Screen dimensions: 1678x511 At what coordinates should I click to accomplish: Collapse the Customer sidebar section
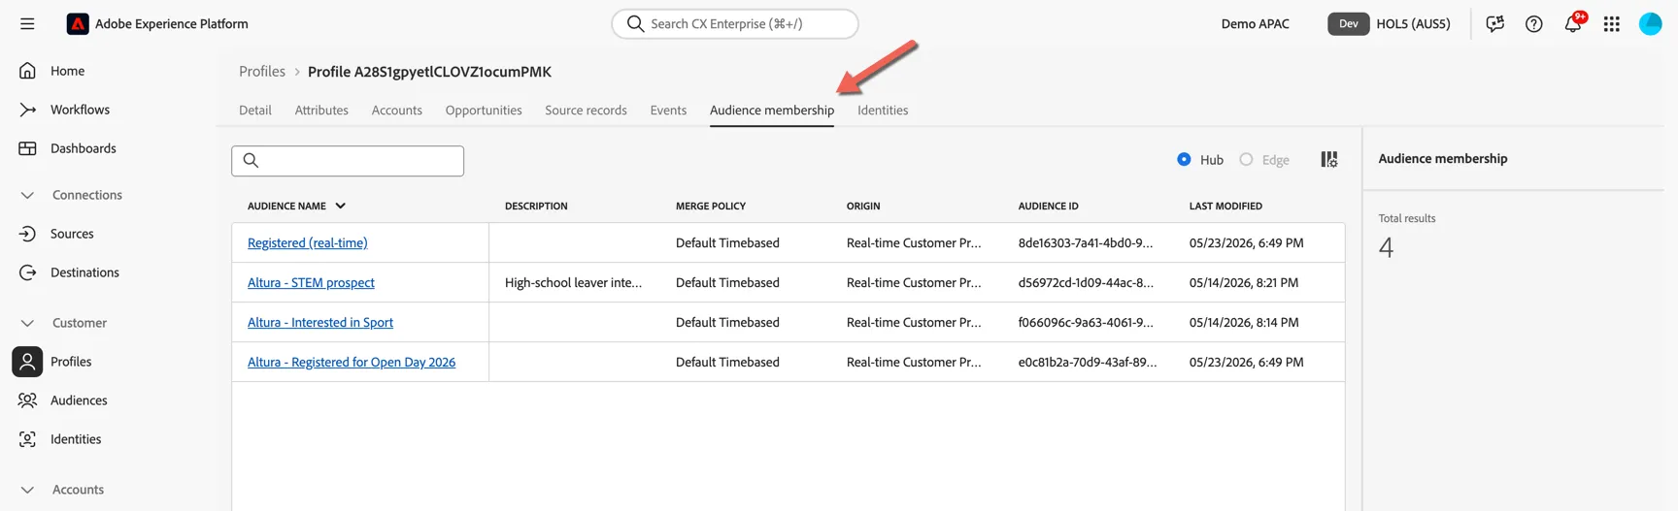point(27,323)
